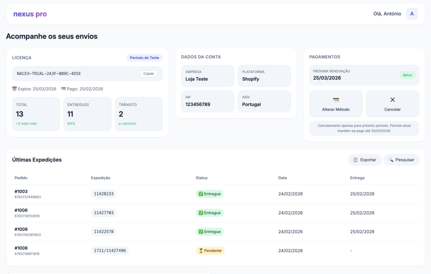Sort by the Data column header
The width and height of the screenshot is (431, 274).
coord(282,178)
